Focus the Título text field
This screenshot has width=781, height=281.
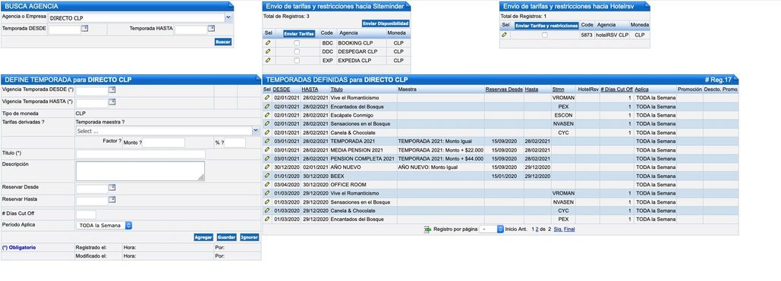(140, 155)
